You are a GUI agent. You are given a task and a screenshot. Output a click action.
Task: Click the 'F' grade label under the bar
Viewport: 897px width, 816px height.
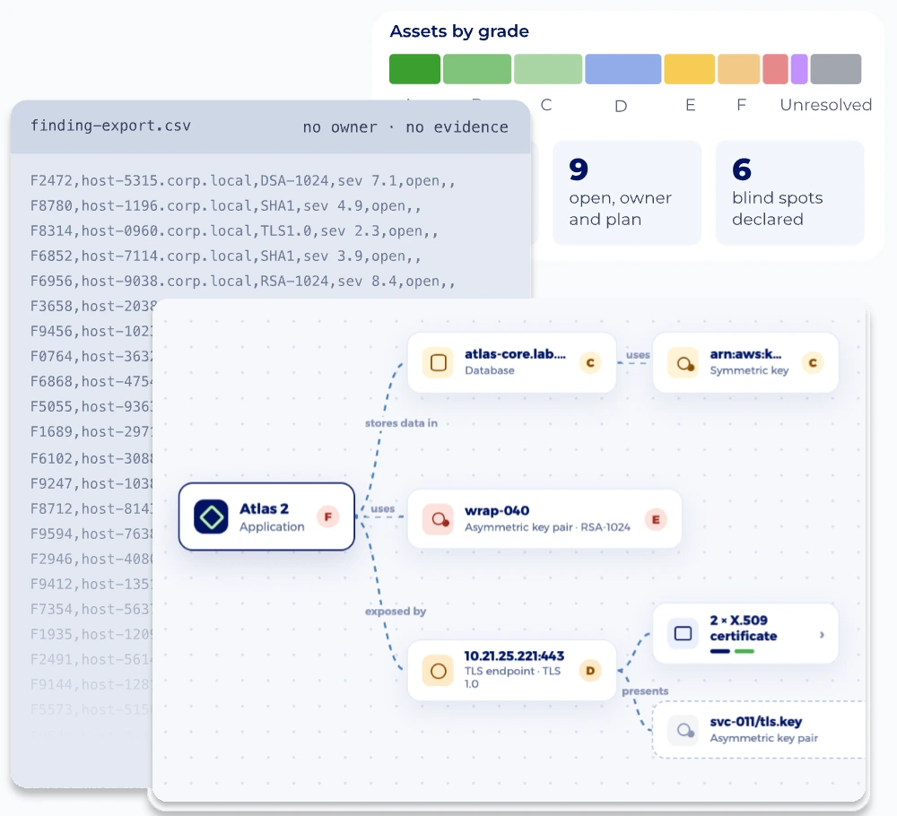pyautogui.click(x=741, y=105)
